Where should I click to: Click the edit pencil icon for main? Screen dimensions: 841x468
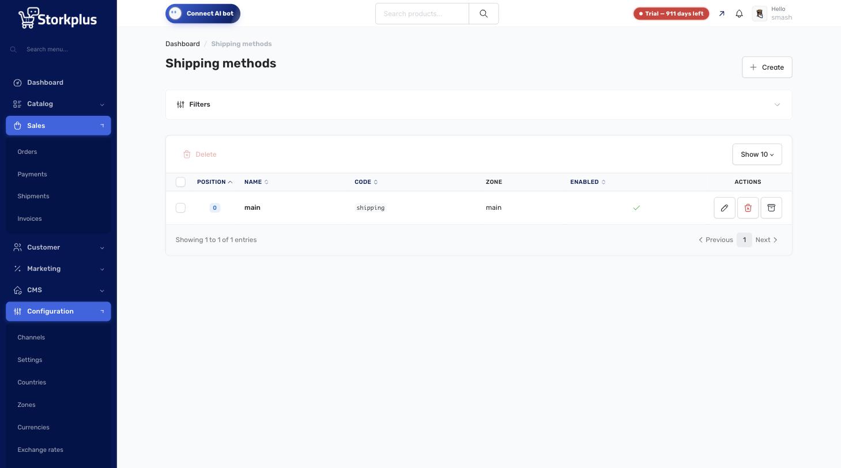[x=725, y=207]
